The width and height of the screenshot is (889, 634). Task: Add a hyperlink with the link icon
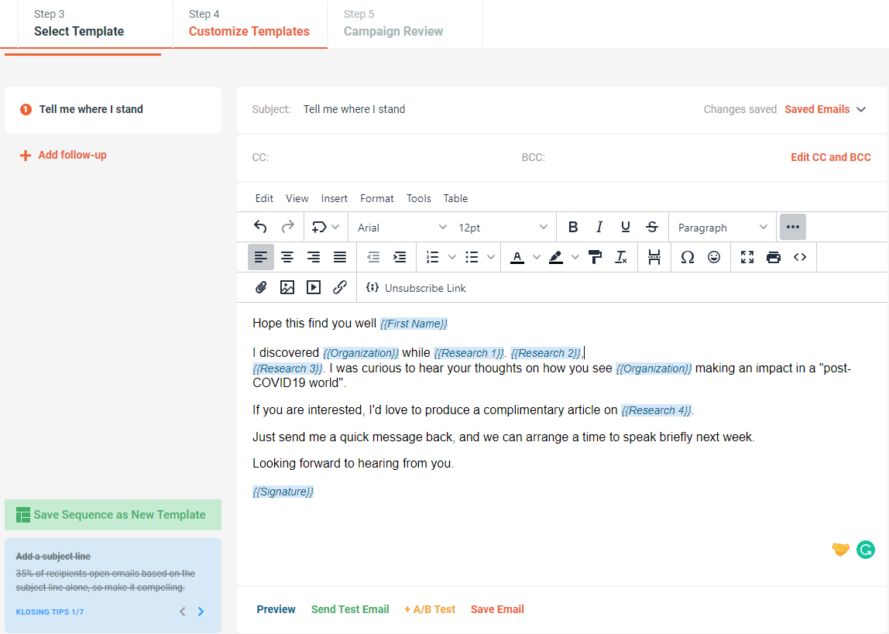coord(340,287)
